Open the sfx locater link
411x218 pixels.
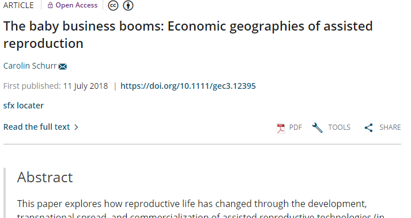23,106
